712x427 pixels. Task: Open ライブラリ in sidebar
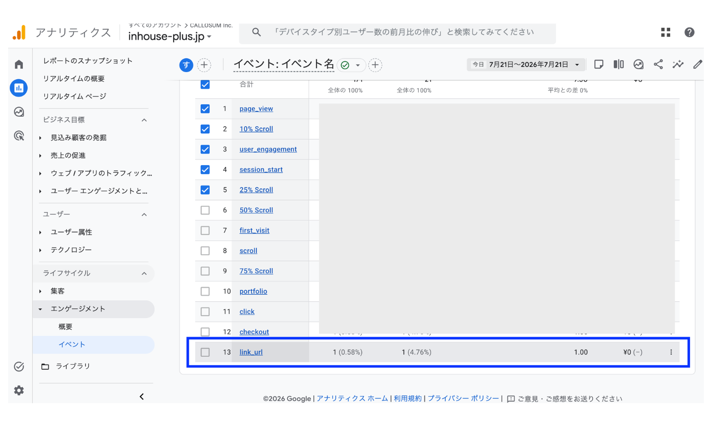tap(73, 366)
